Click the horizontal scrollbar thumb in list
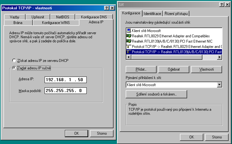Screen dimensions: 232x144 point(167,57)
